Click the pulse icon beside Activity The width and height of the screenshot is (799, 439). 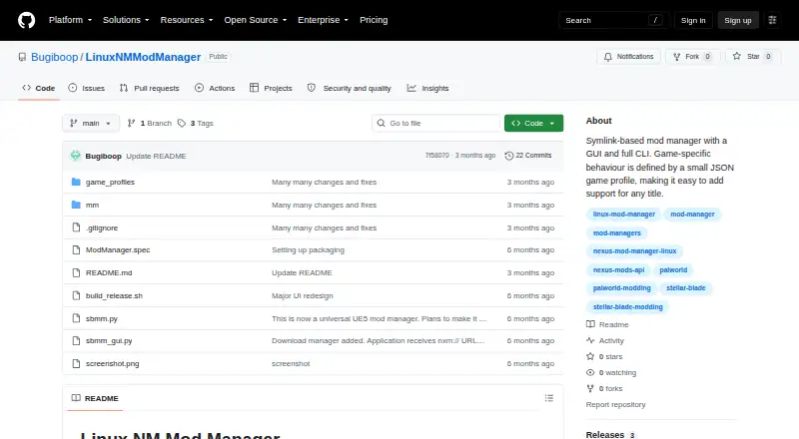click(590, 340)
